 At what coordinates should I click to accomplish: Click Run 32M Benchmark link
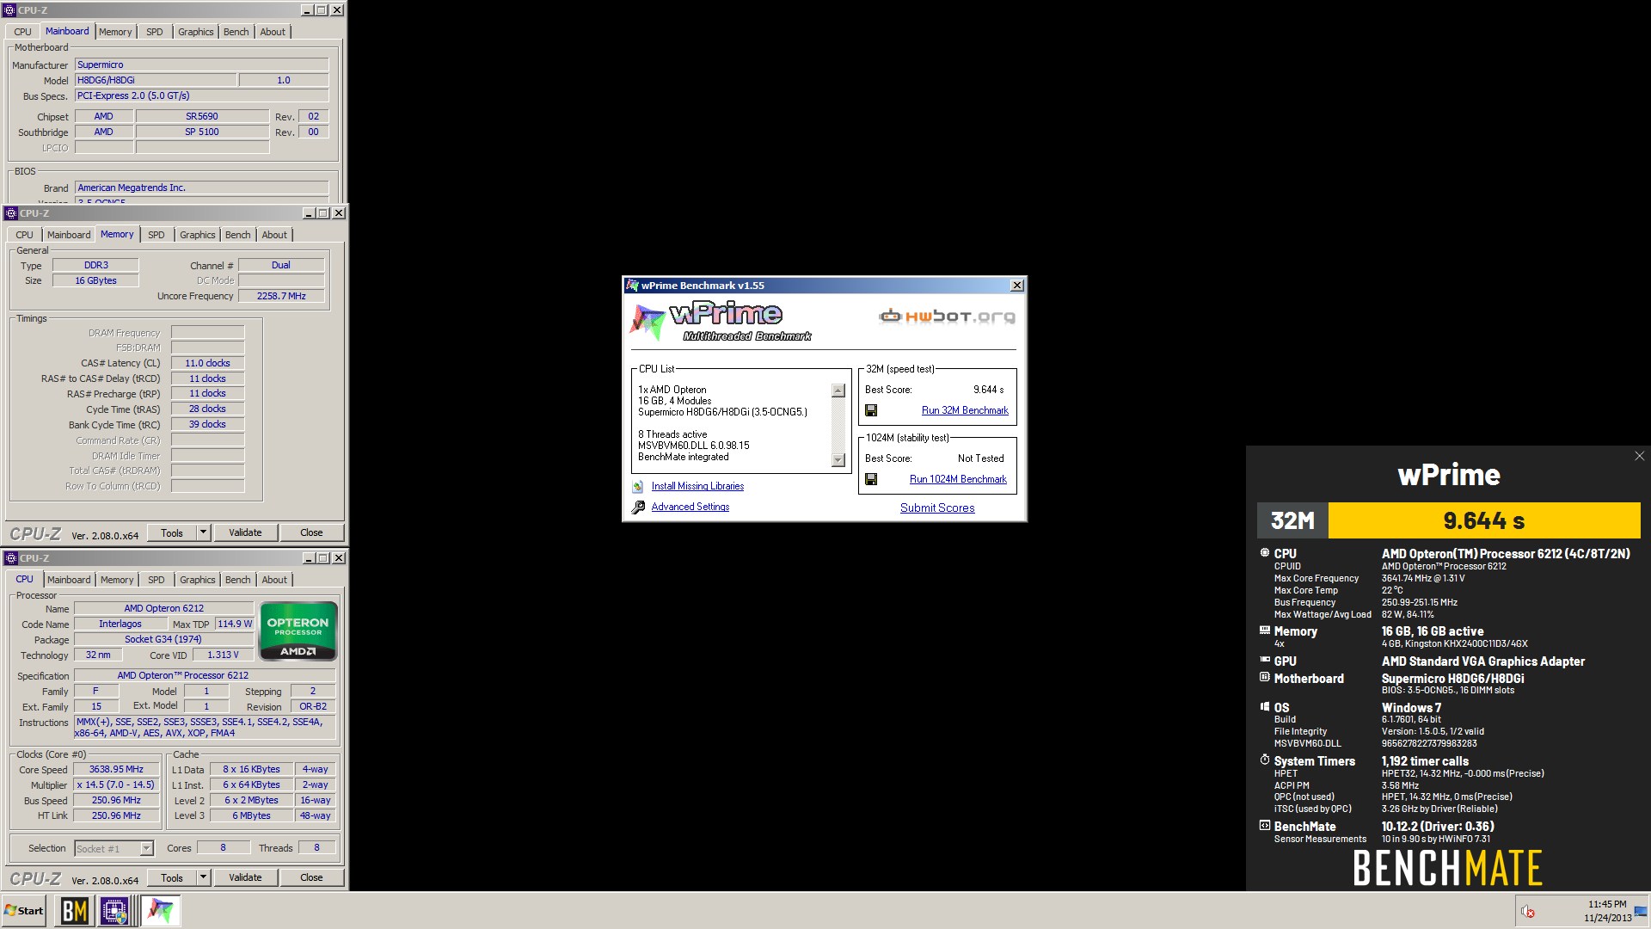tap(965, 410)
